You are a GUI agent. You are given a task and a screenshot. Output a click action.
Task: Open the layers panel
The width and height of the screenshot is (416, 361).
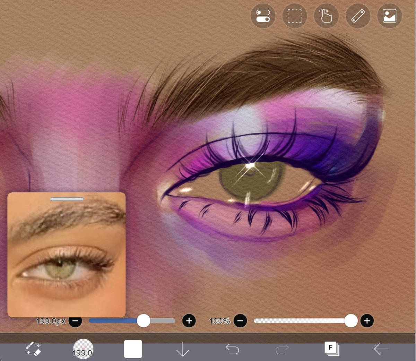pos(332,349)
